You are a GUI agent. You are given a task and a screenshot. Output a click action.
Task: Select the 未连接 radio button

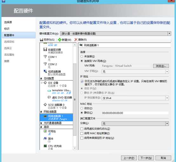pyautogui.click(x=82, y=56)
